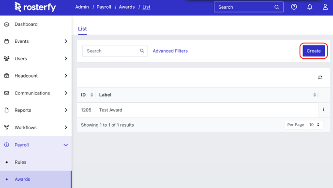Open notifications bell icon
This screenshot has height=188, width=333.
pyautogui.click(x=310, y=7)
